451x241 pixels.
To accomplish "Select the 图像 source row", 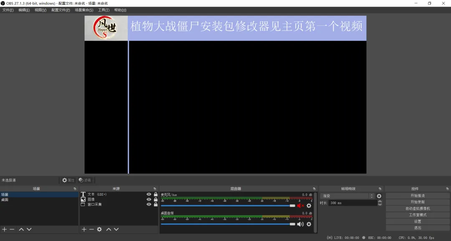I will point(119,199).
